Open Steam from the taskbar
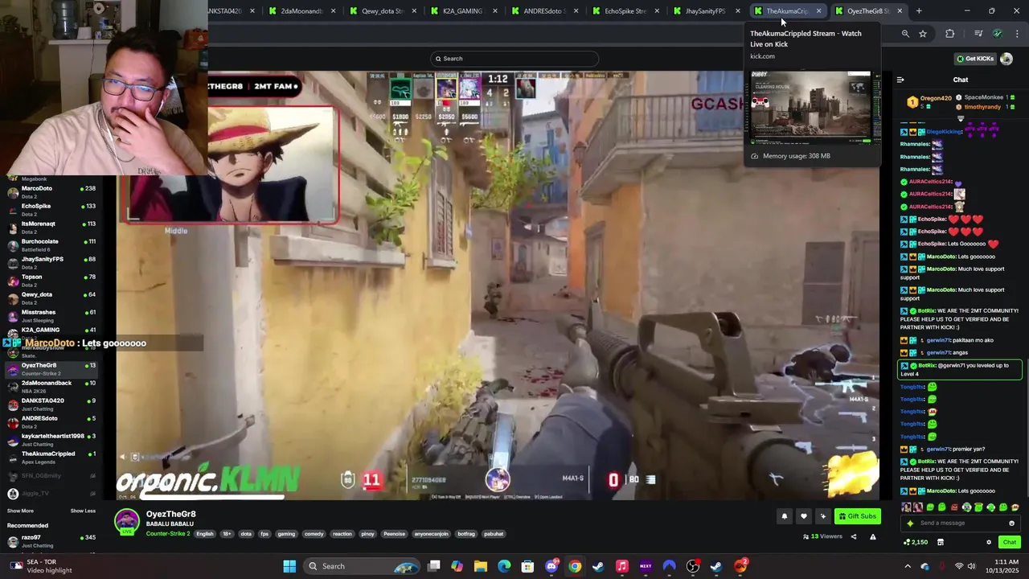The image size is (1029, 579). 598,566
